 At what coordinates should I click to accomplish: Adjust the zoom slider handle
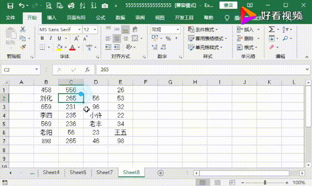[265, 182]
